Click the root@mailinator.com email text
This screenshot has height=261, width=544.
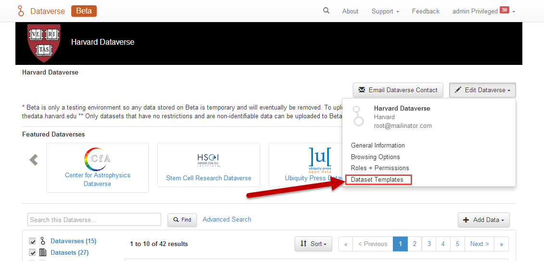coord(403,125)
